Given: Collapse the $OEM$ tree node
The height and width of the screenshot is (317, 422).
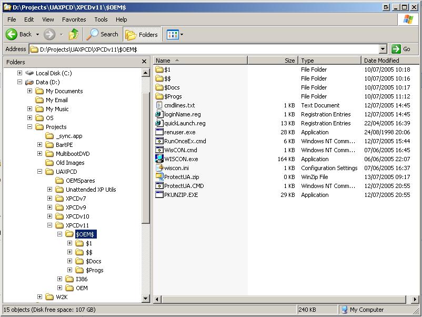Looking at the screenshot, I should point(60,234).
